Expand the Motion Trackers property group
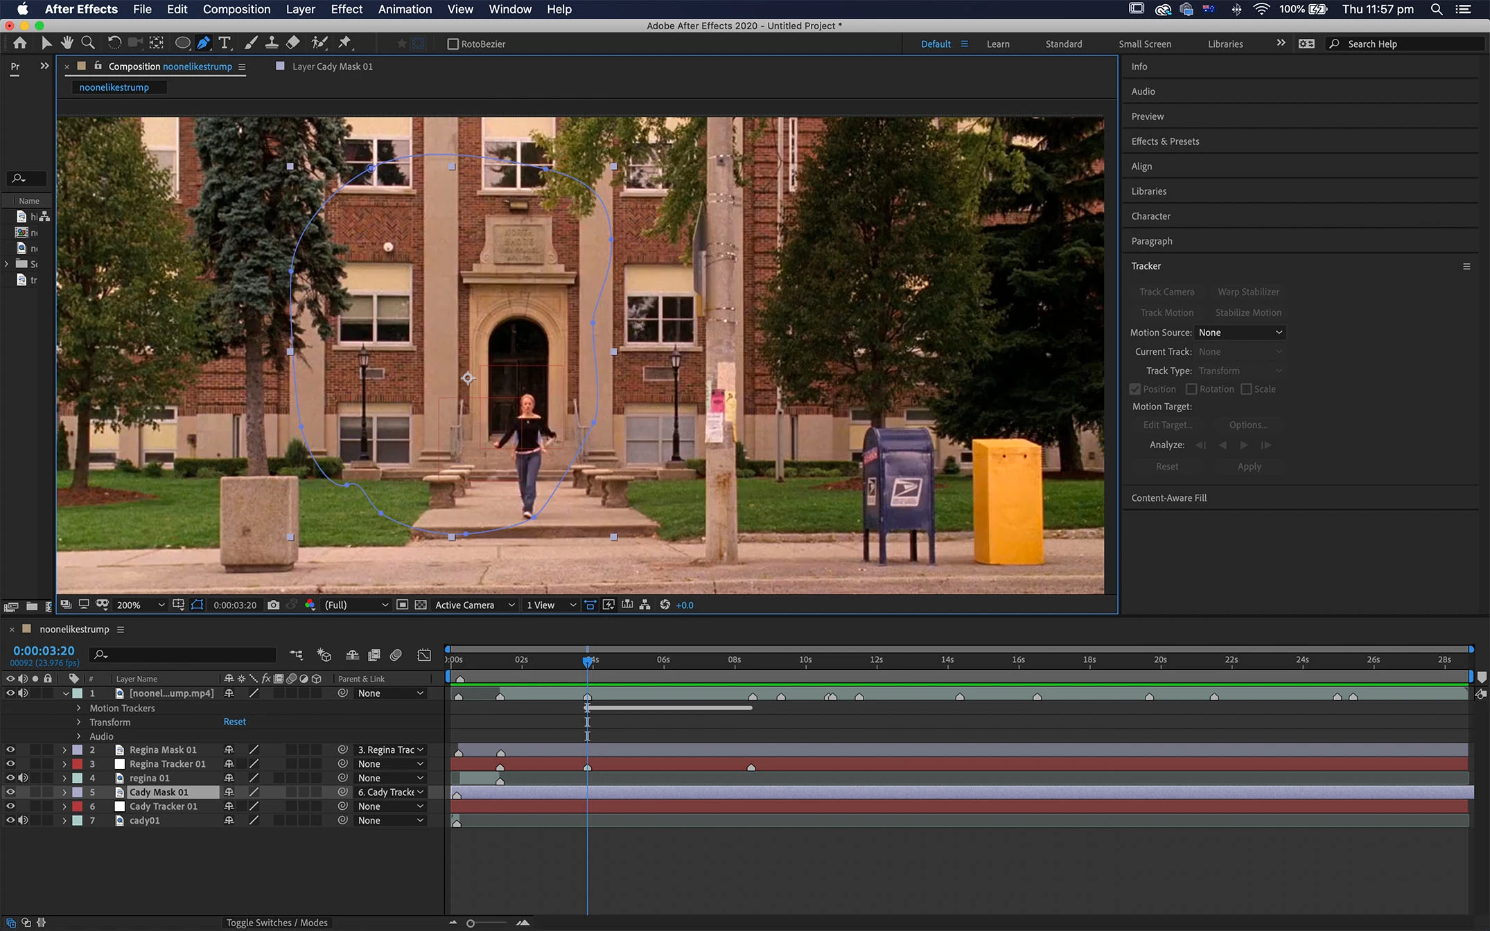The width and height of the screenshot is (1490, 931). tap(79, 708)
